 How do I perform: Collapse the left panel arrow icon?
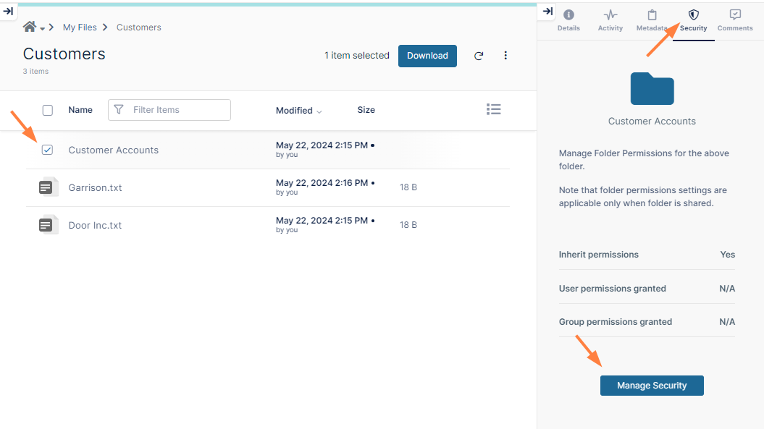9,11
